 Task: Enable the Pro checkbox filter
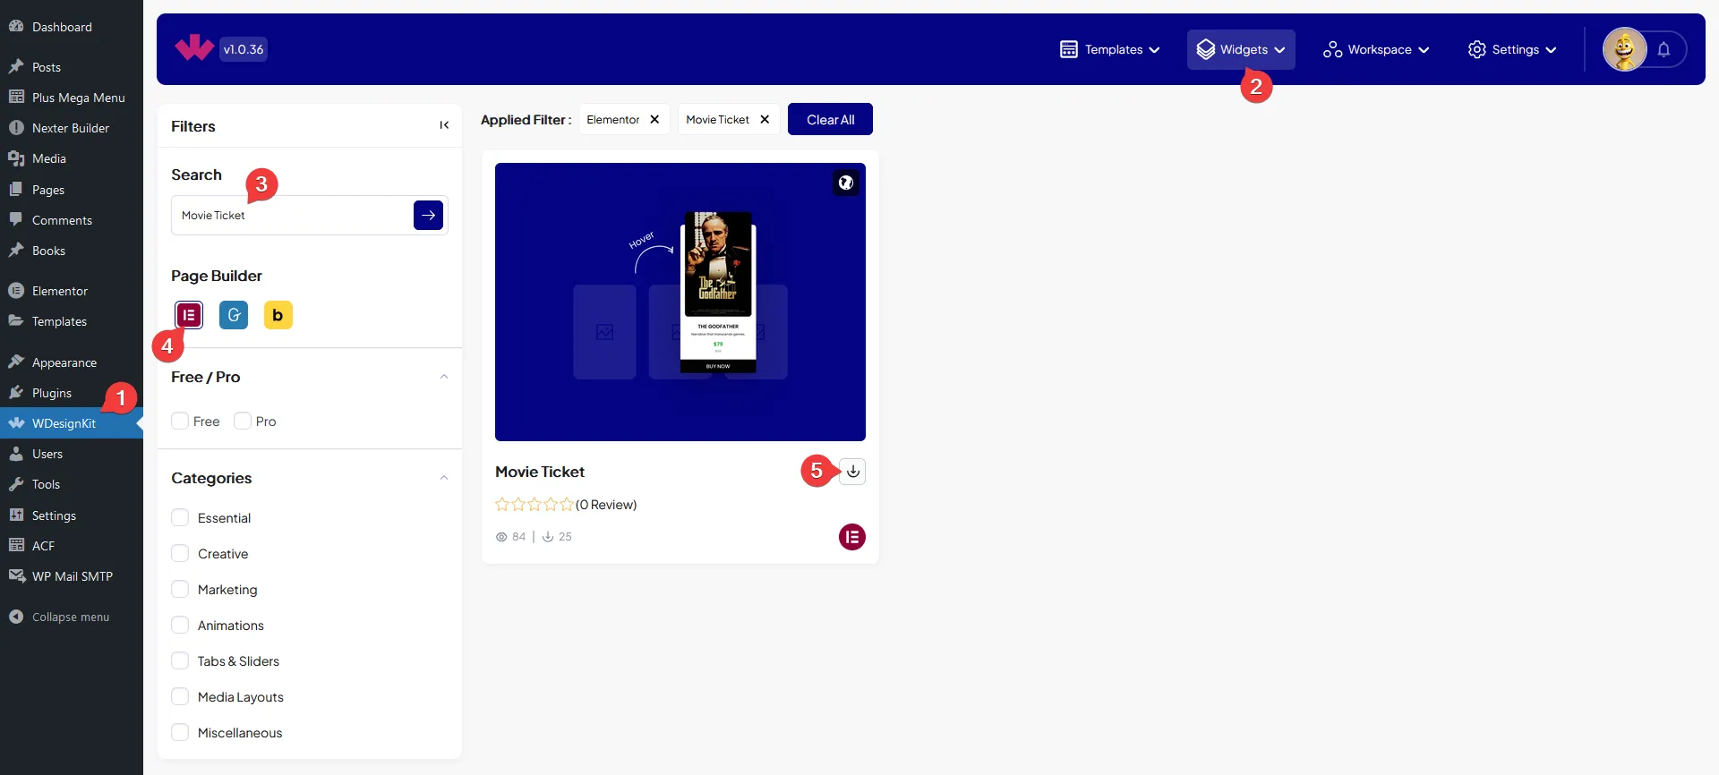coord(243,422)
